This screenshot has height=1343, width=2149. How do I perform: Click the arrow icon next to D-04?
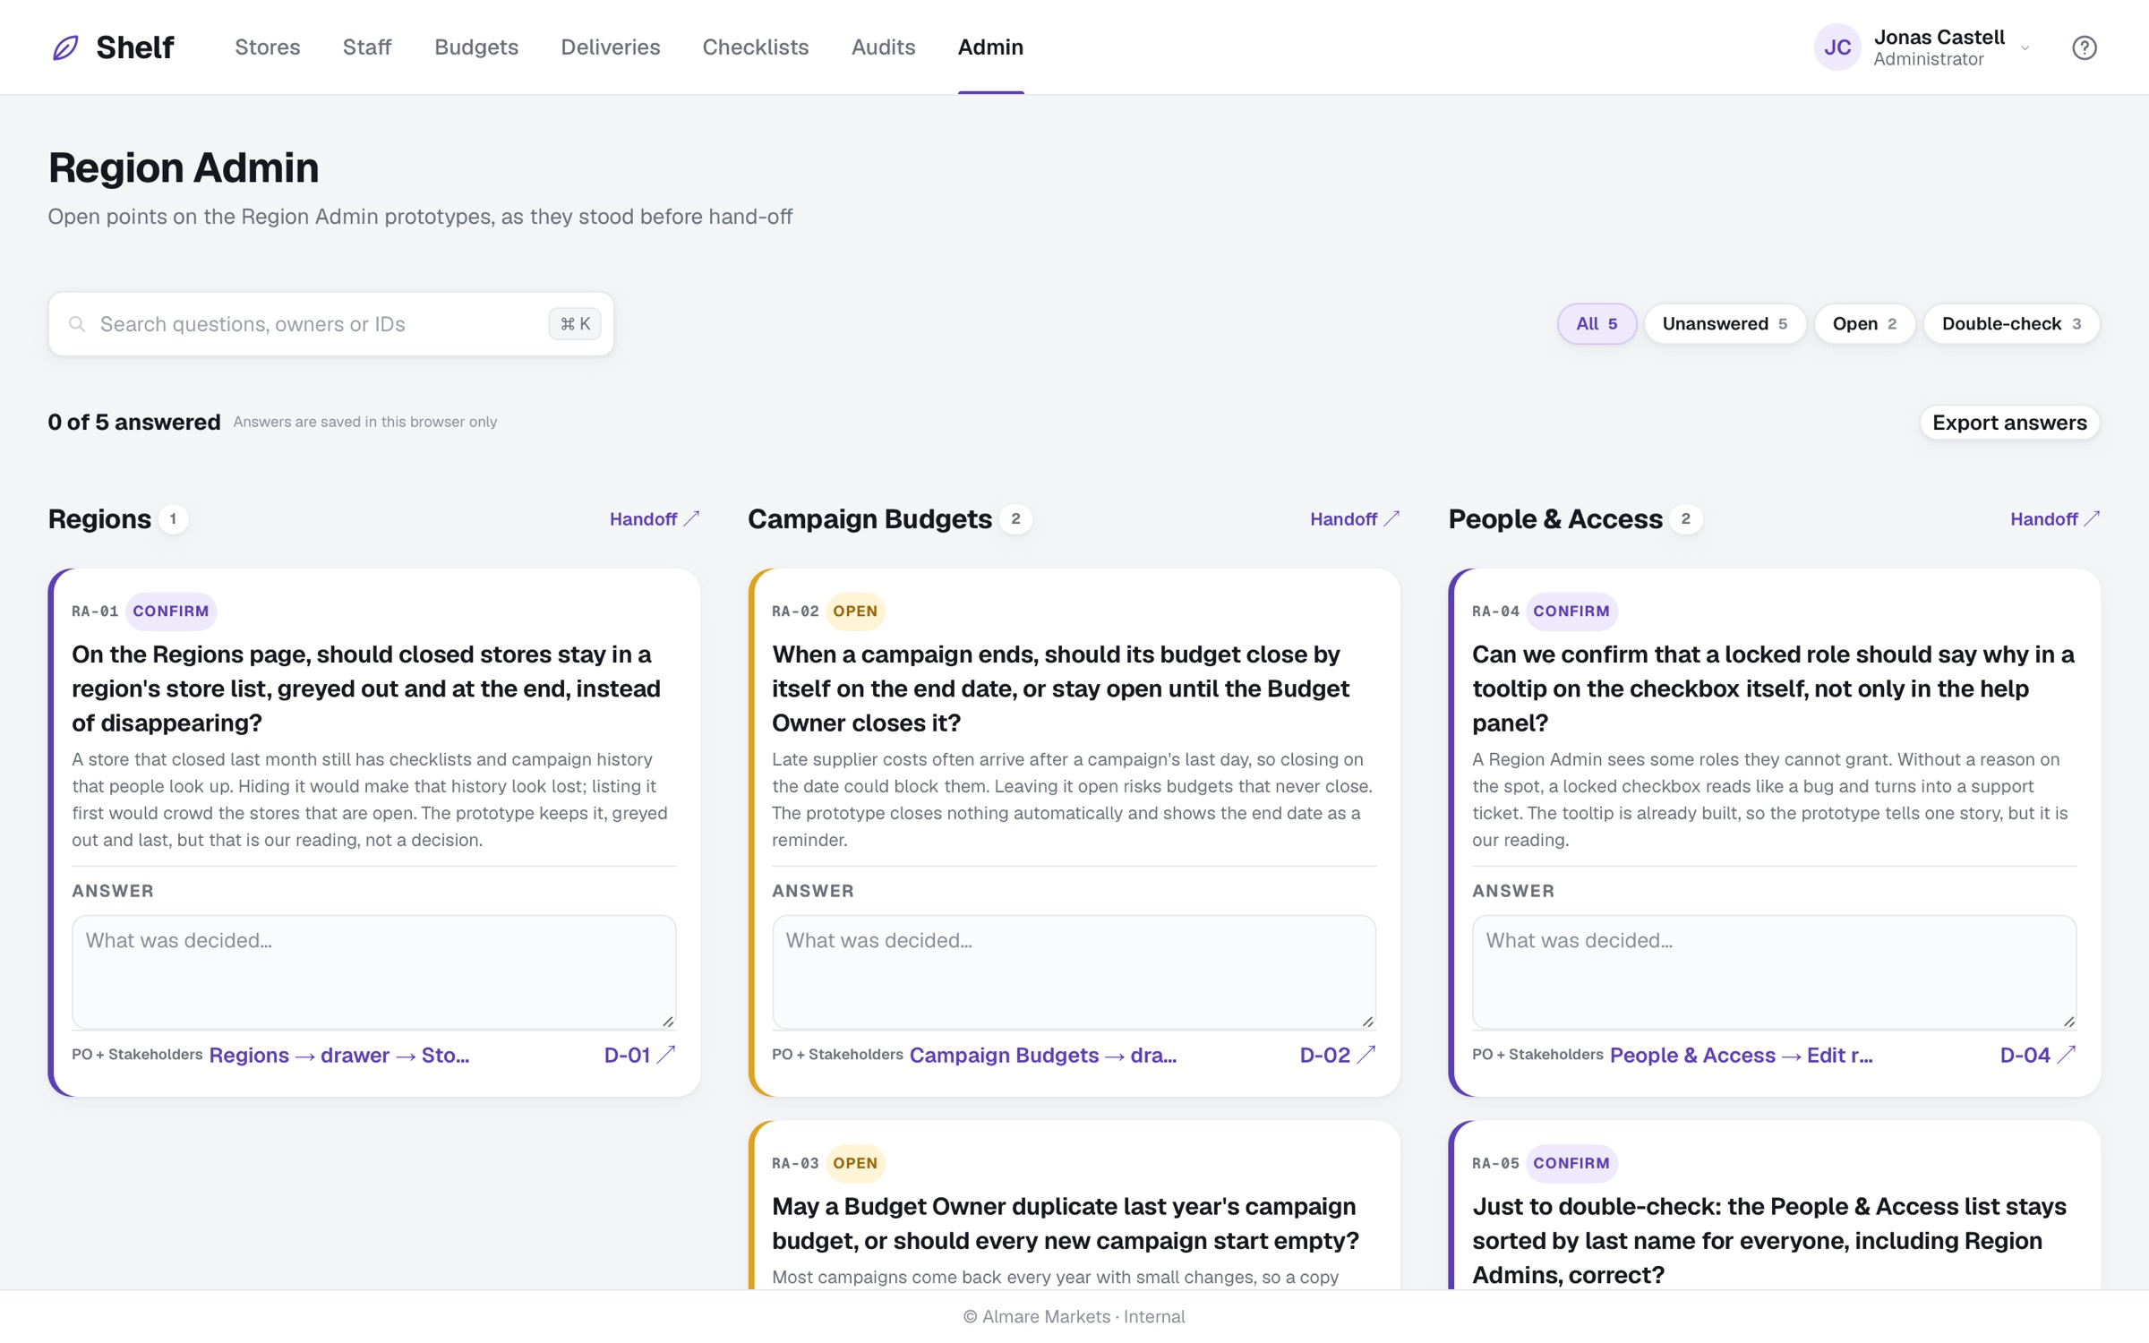coord(2067,1055)
